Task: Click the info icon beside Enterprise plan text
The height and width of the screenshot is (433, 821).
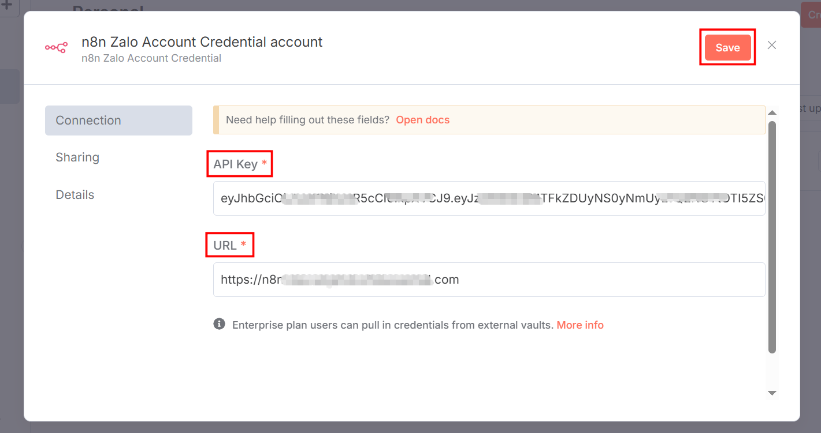Action: click(x=219, y=324)
